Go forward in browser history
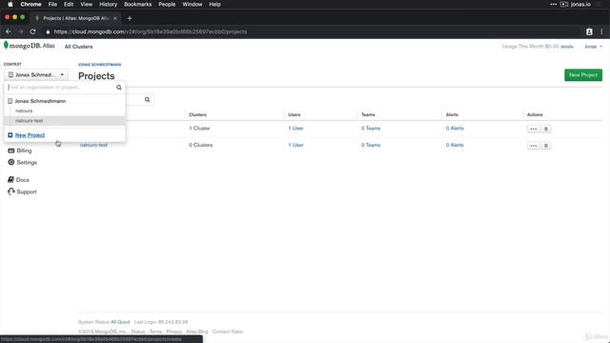 21,31
